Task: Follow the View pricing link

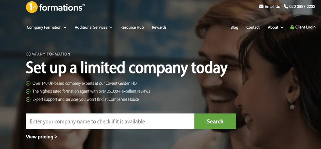Action: pos(41,137)
